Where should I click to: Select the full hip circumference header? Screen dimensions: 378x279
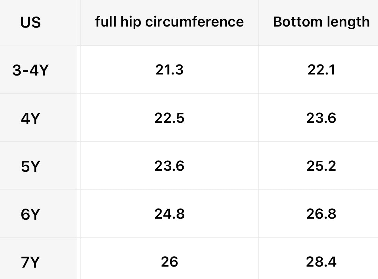(x=169, y=22)
